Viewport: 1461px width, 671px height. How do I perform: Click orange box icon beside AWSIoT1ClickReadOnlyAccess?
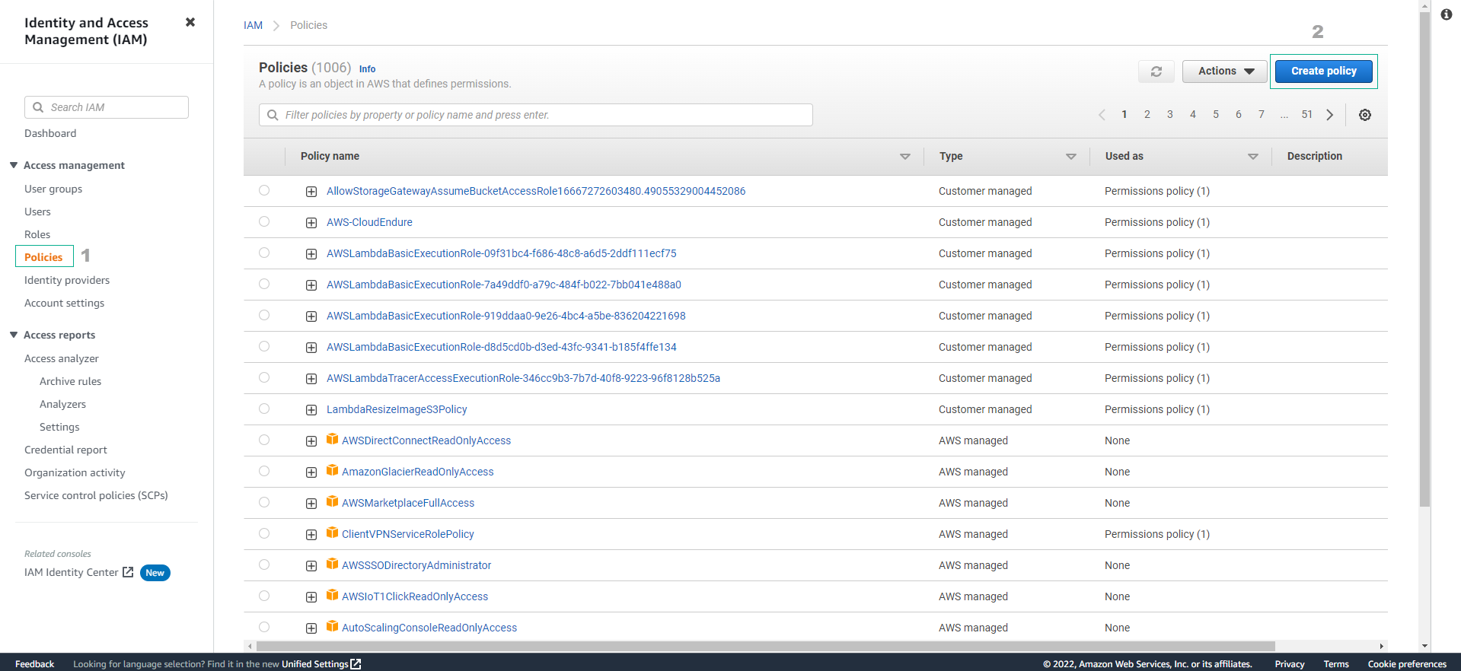click(332, 595)
